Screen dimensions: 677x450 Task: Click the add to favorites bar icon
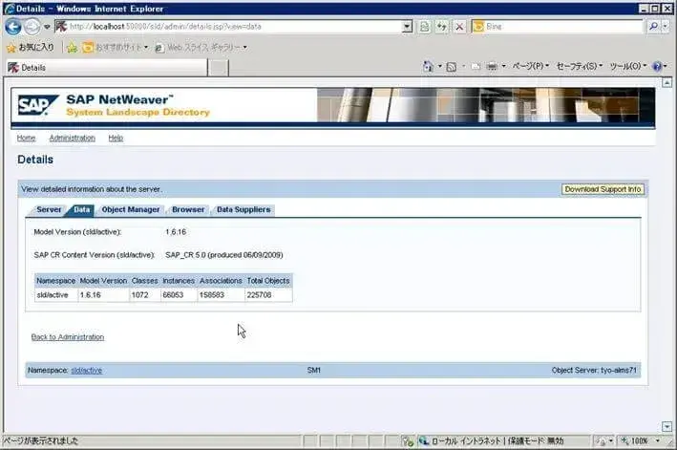pyautogui.click(x=73, y=48)
